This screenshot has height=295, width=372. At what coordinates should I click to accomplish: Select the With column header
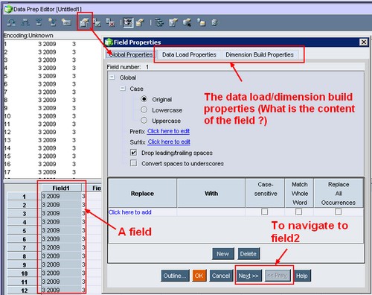(x=211, y=194)
